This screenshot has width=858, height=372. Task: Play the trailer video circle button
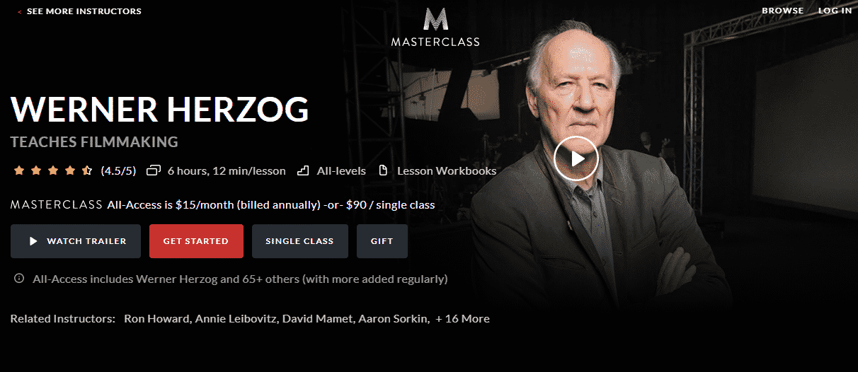576,158
